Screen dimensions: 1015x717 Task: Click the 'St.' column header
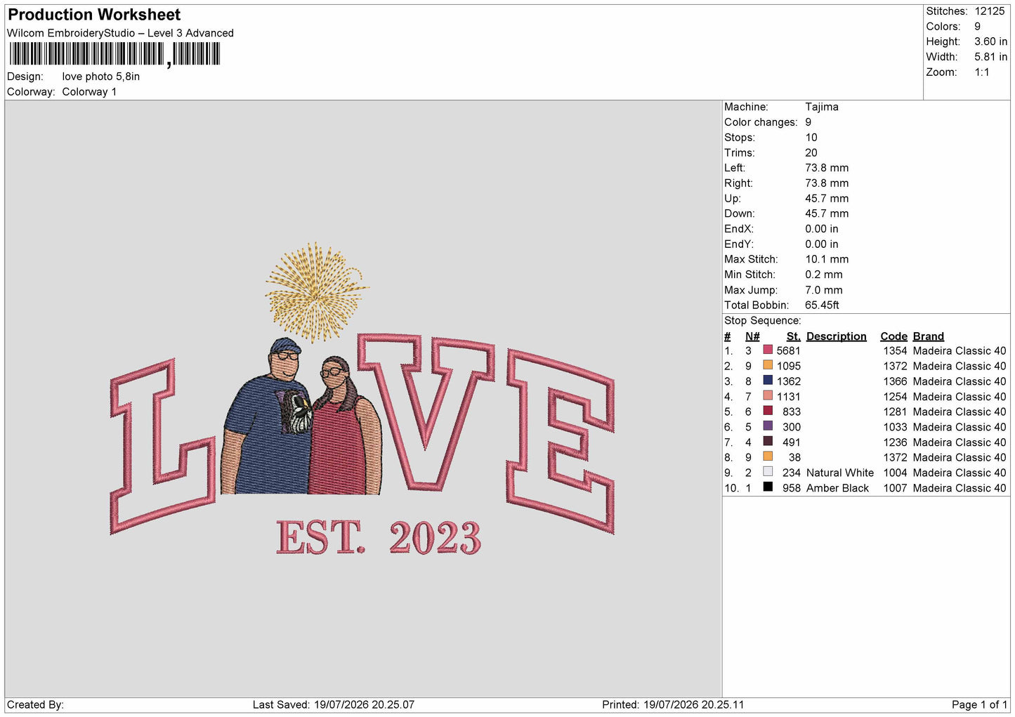point(794,336)
